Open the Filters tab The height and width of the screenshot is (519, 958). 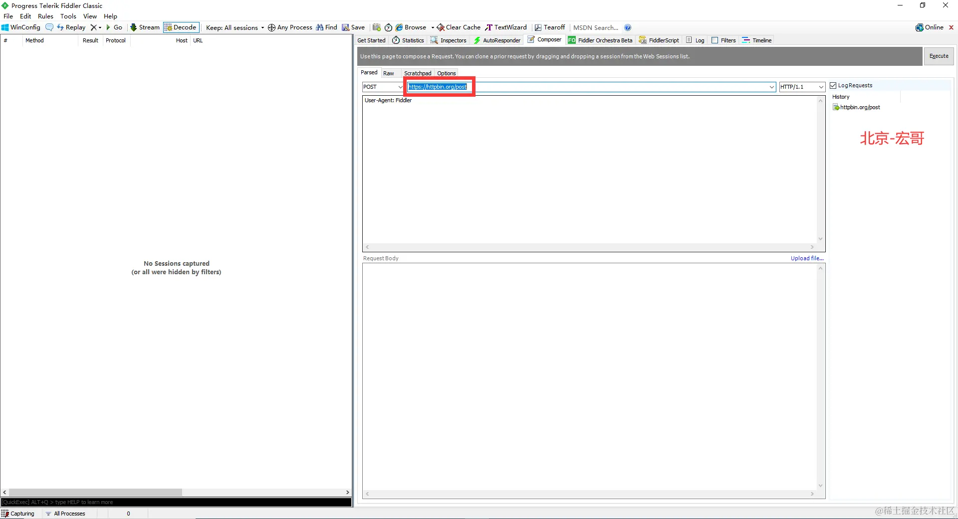click(723, 40)
